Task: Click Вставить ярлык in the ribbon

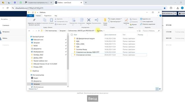Action: [x=60, y=24]
